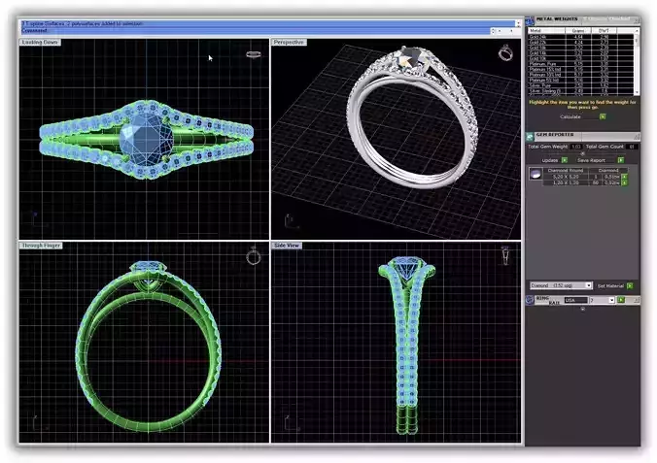Select the Silver Sterling row in metal list
The image size is (657, 463).
[x=581, y=91]
